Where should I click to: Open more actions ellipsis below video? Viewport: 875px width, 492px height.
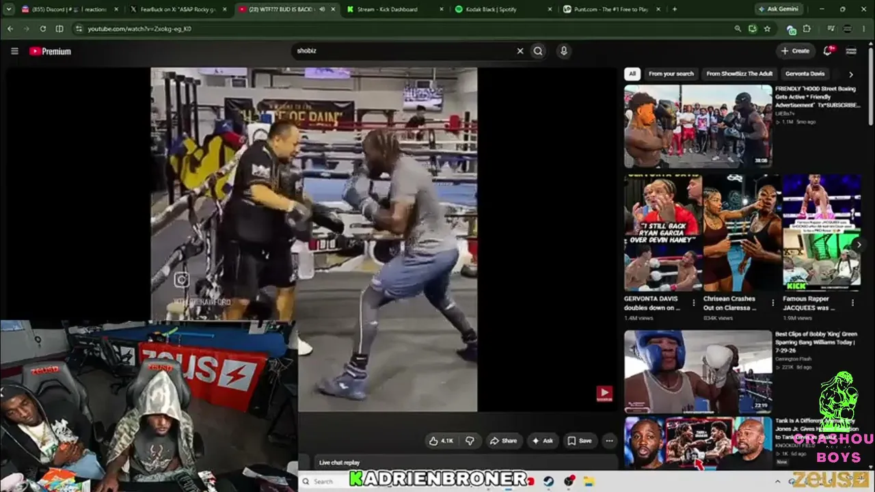pyautogui.click(x=609, y=441)
